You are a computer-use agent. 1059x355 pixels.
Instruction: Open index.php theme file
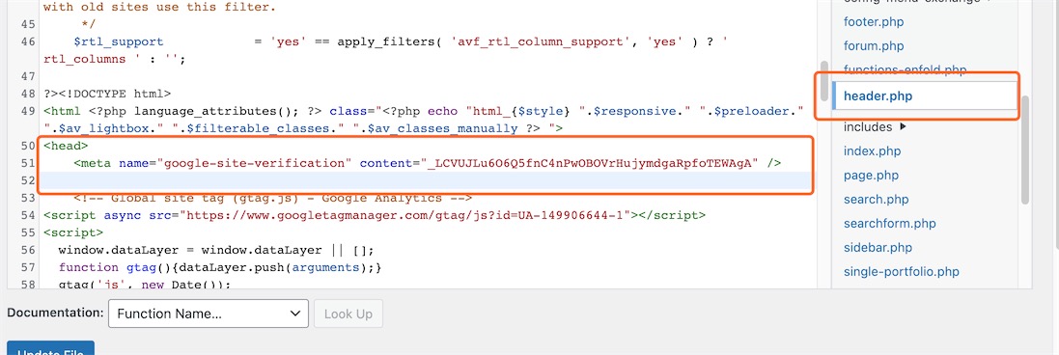pyautogui.click(x=872, y=151)
